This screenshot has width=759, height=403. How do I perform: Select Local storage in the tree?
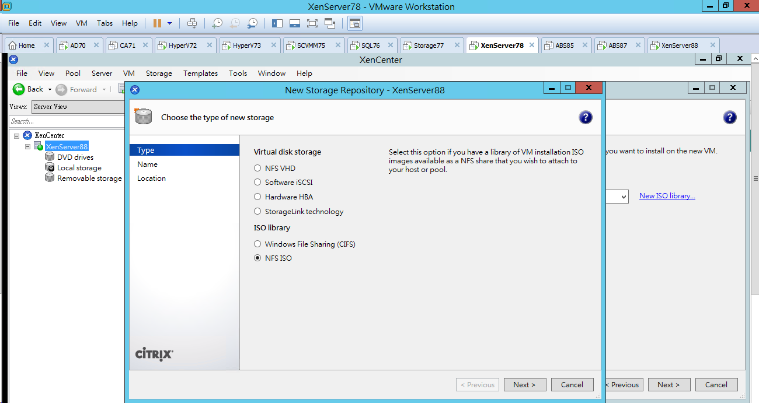[79, 168]
